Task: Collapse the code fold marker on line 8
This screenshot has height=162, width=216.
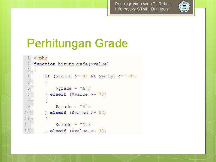Action: pos(32,100)
